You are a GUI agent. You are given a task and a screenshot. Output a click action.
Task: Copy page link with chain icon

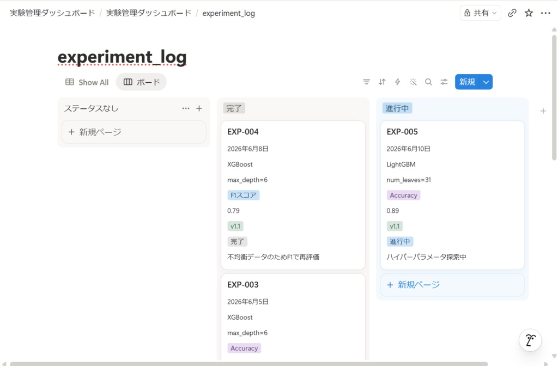point(512,13)
